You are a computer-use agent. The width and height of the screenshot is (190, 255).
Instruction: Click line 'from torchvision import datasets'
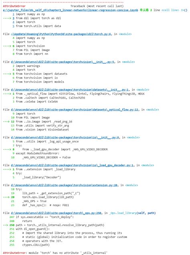pos(42,74)
